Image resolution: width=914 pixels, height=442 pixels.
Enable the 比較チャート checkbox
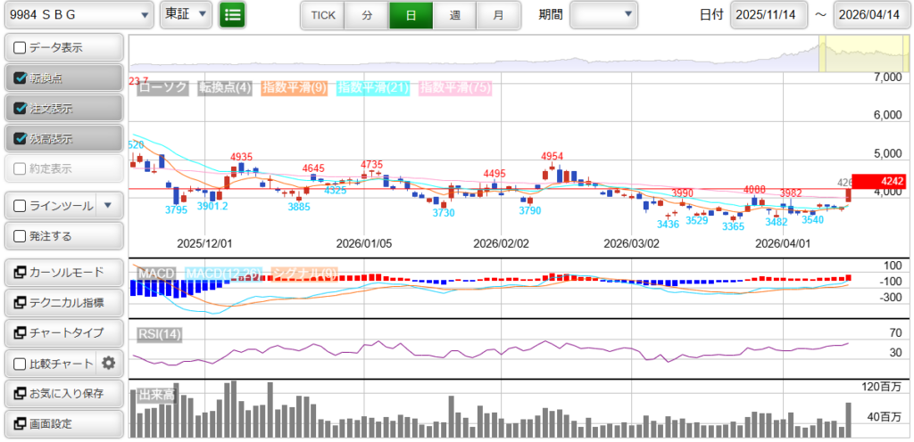coord(21,364)
